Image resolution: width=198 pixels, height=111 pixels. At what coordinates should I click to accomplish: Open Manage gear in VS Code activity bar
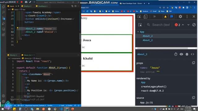(x=3, y=101)
